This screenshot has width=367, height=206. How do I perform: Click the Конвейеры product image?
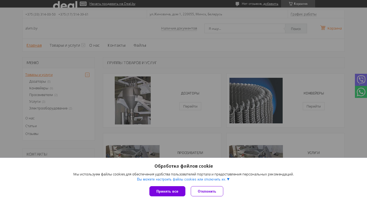[x=256, y=101]
